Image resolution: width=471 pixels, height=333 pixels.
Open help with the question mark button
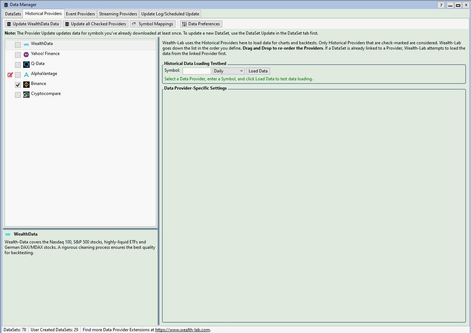click(441, 5)
